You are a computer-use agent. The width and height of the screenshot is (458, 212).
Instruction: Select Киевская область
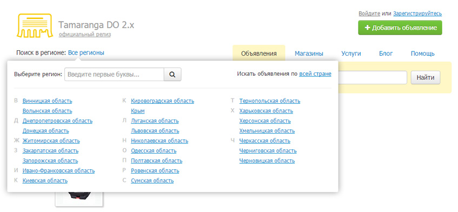(x=45, y=181)
